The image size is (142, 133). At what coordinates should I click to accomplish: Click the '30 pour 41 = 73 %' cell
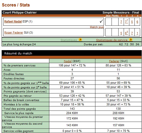118,104
